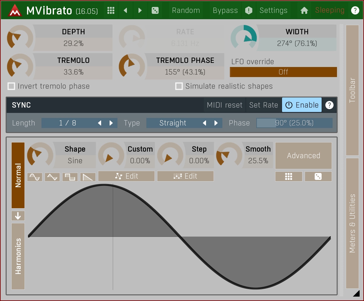
Task: Click the down arrow below Normal tab
Action: coord(18,216)
